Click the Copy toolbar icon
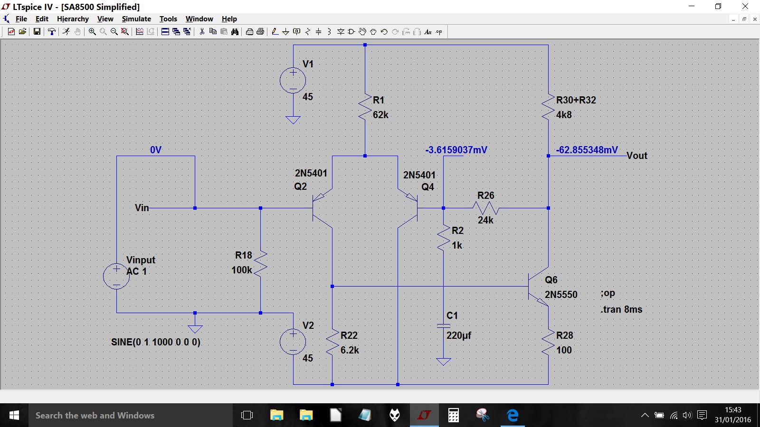760x427 pixels. point(213,32)
